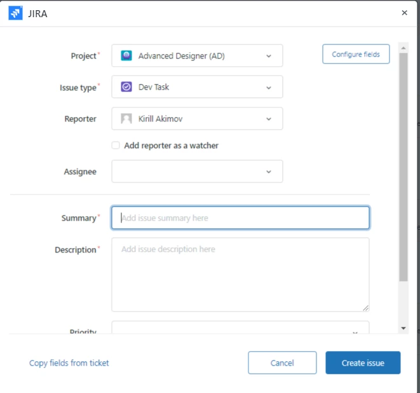The height and width of the screenshot is (393, 420).
Task: Cancel the issue creation
Action: 282,362
